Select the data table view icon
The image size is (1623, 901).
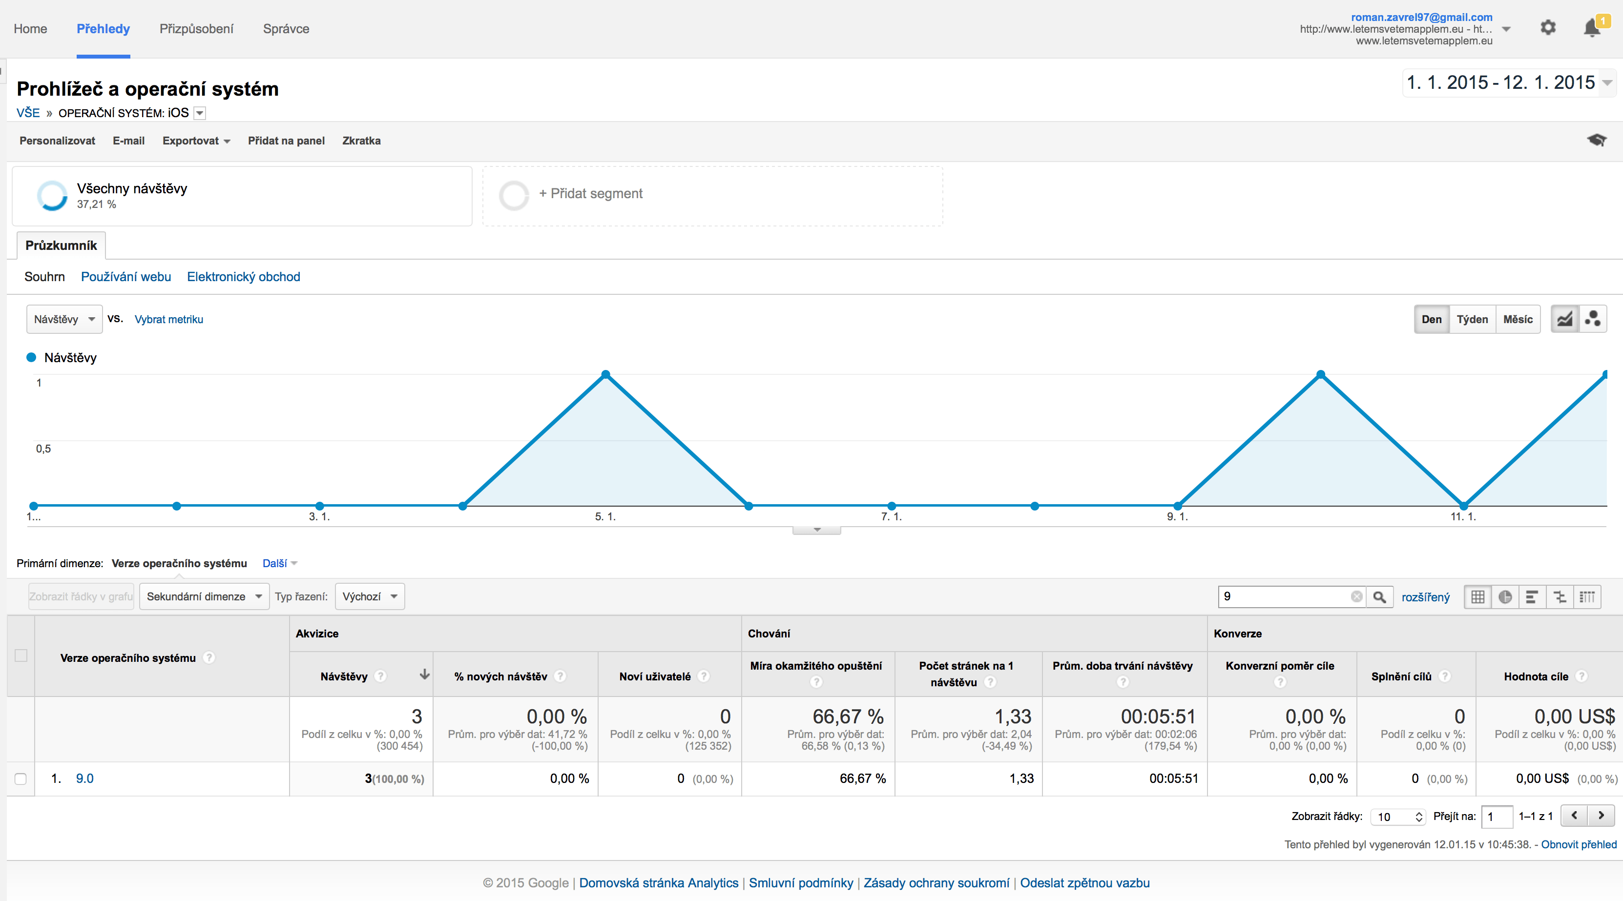tap(1477, 597)
